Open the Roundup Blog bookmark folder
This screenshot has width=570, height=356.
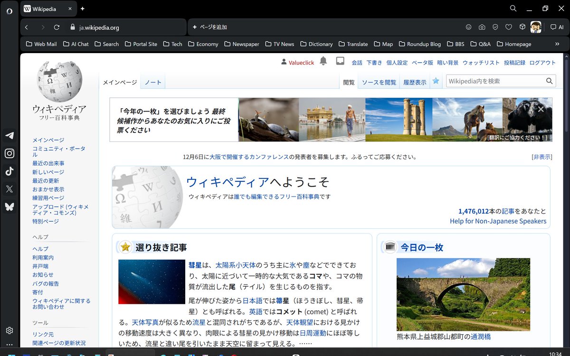[x=419, y=44]
